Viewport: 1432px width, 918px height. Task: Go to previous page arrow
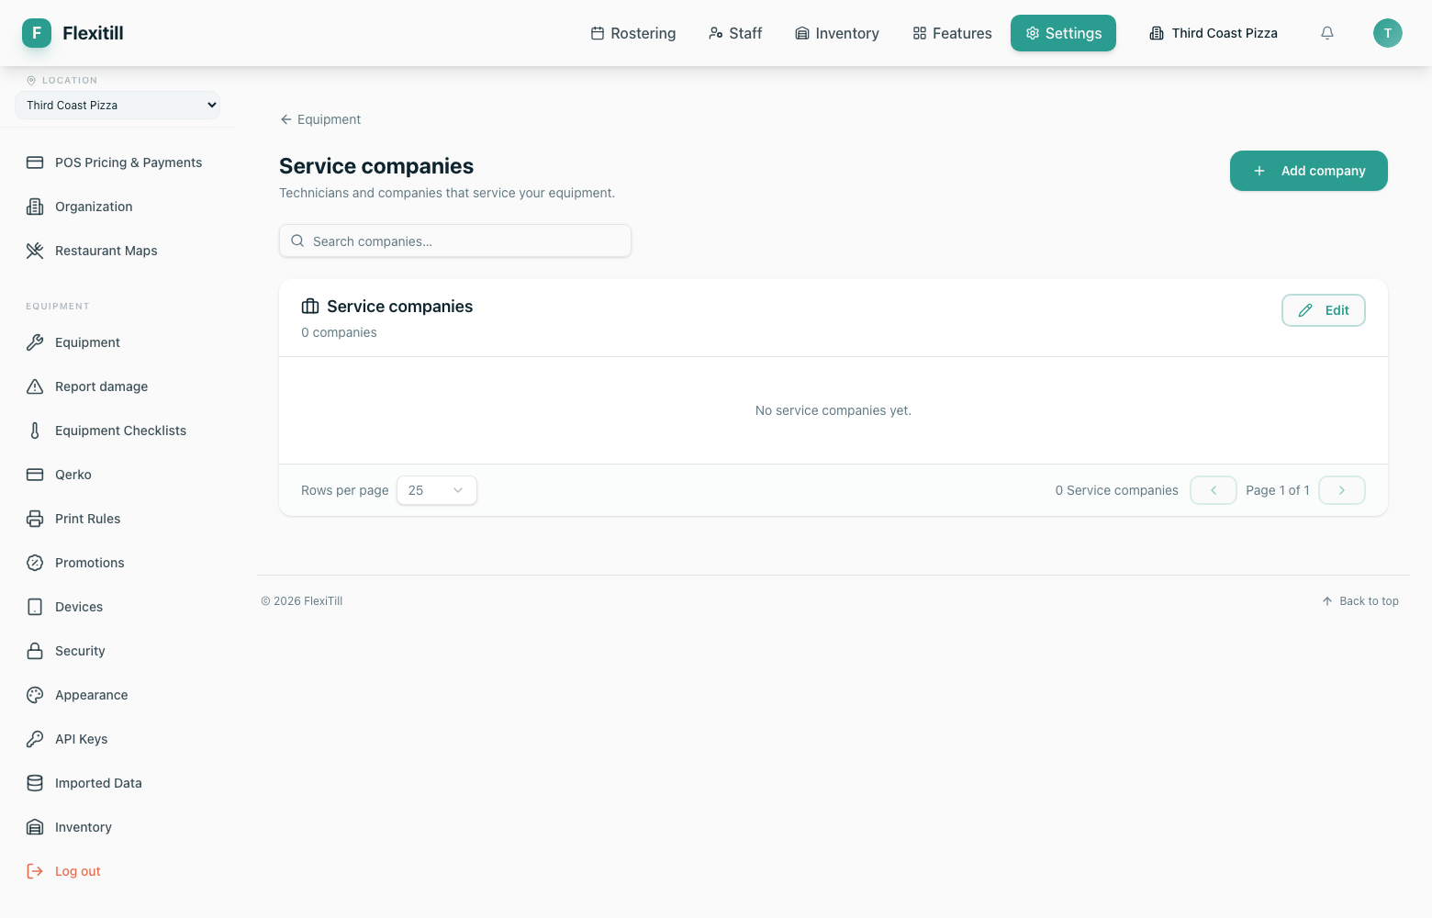[1214, 490]
